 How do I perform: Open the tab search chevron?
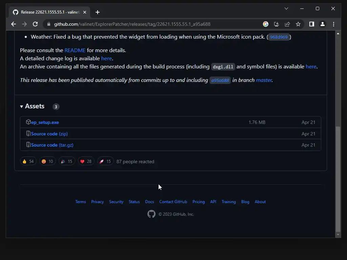tap(286, 8)
